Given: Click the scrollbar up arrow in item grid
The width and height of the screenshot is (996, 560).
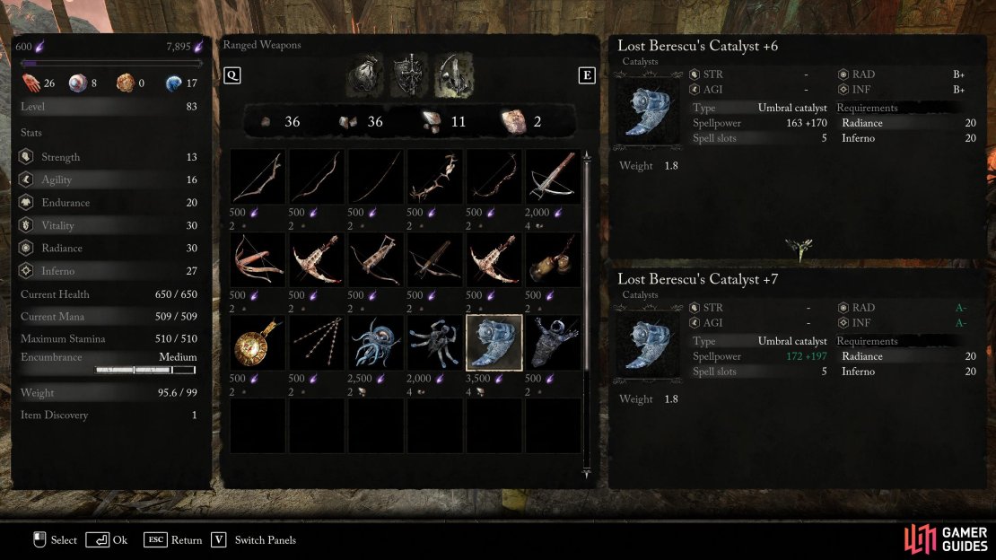Looking at the screenshot, I should click(x=587, y=155).
